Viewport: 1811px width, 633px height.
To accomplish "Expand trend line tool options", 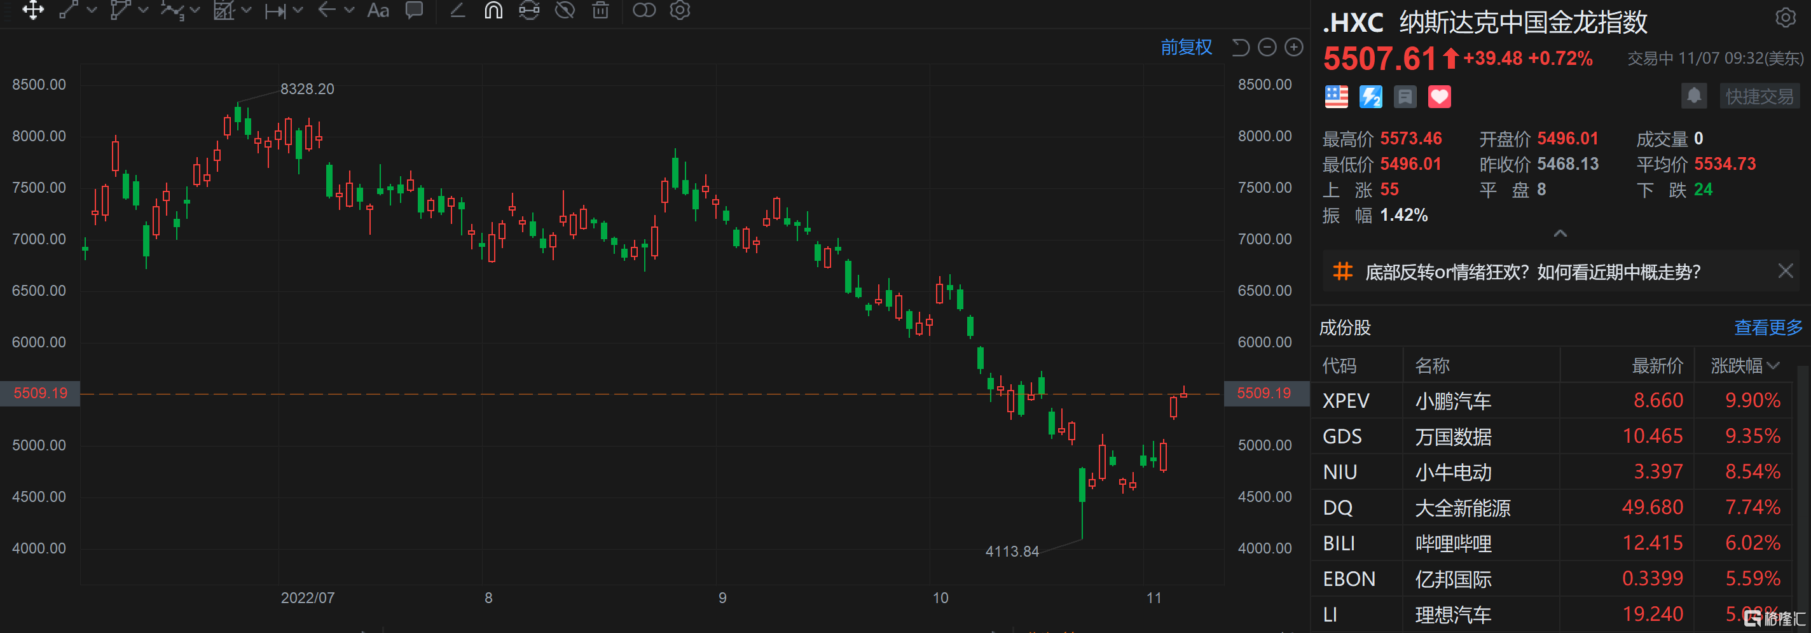I will click(x=92, y=11).
